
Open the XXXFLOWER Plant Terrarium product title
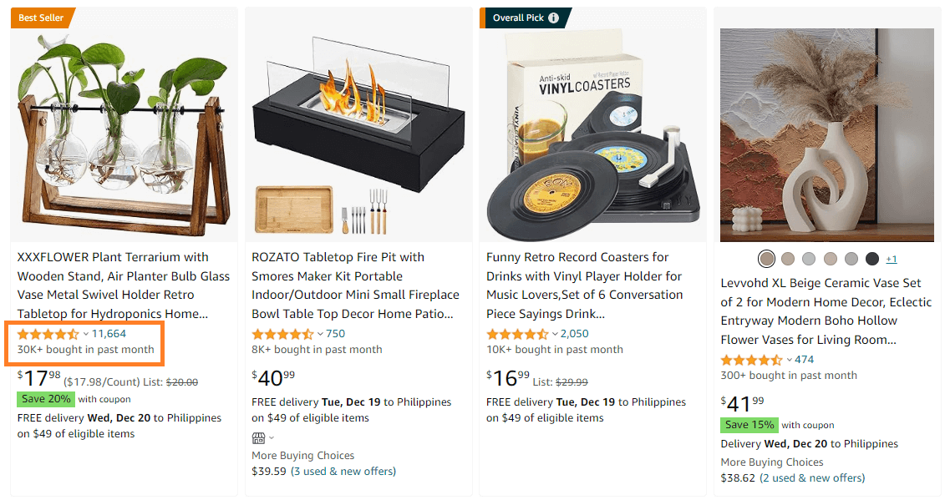click(x=122, y=285)
